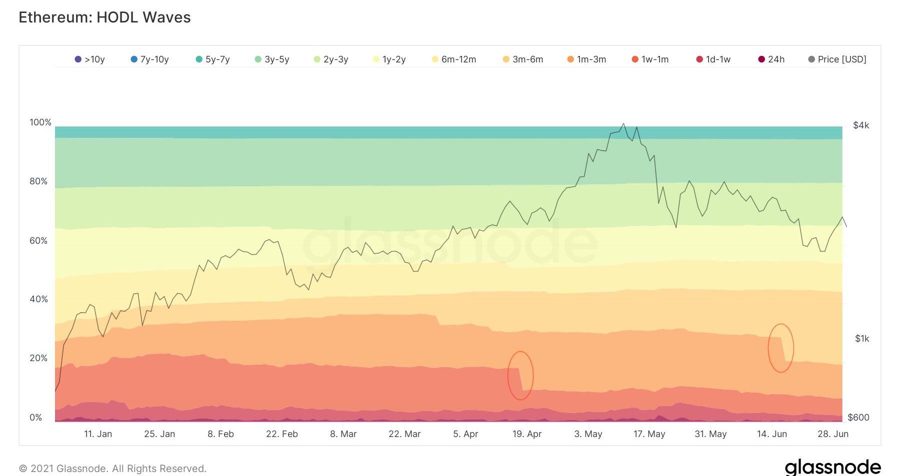Click the red circle annotation near 14. Jun

780,348
